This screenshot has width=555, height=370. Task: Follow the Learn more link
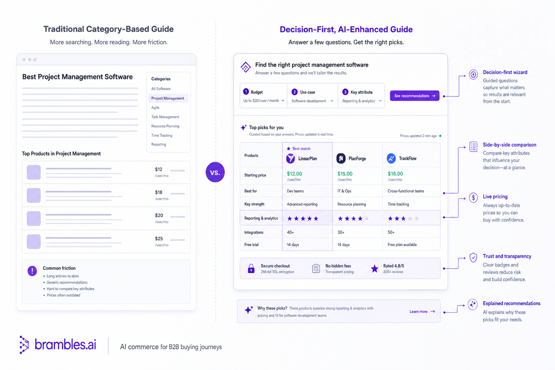pyautogui.click(x=422, y=312)
